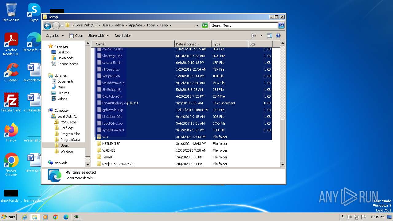Screen dimensions: 393x221
Task: Open the Help question mark icon
Action: 278,36
